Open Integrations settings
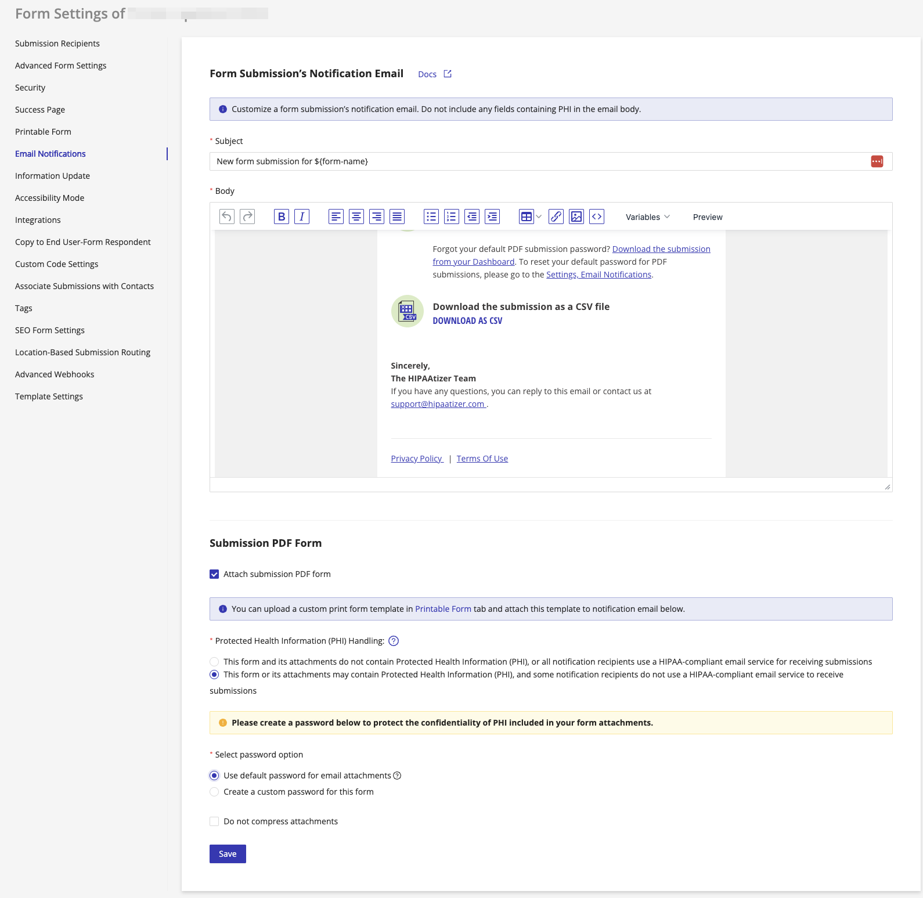The height and width of the screenshot is (898, 923). [38, 220]
